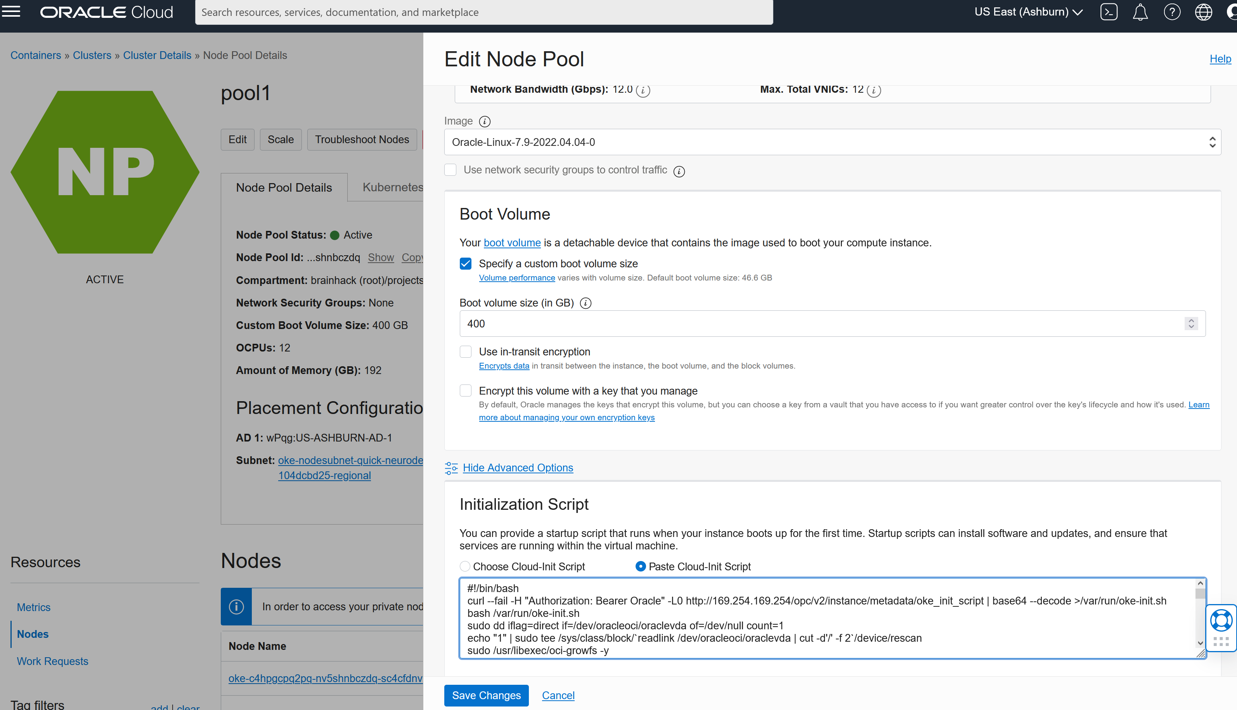This screenshot has height=710, width=1237.
Task: Select Choose Cloud-Init Script radio button
Action: coord(465,566)
